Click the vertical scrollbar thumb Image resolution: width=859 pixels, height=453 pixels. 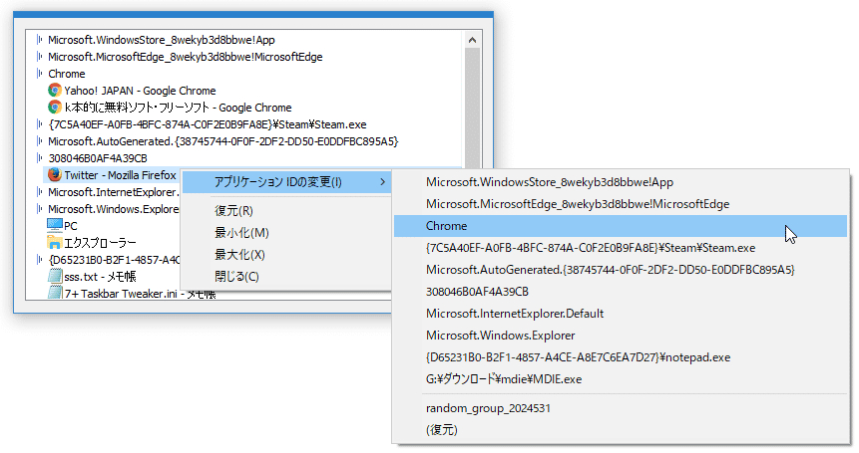(x=472, y=108)
